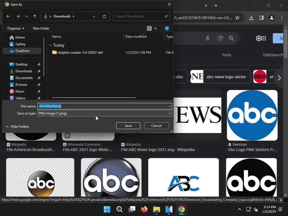Viewport: 288px width, 216px height.
Task: Change the view layout icon
Action: point(149,28)
